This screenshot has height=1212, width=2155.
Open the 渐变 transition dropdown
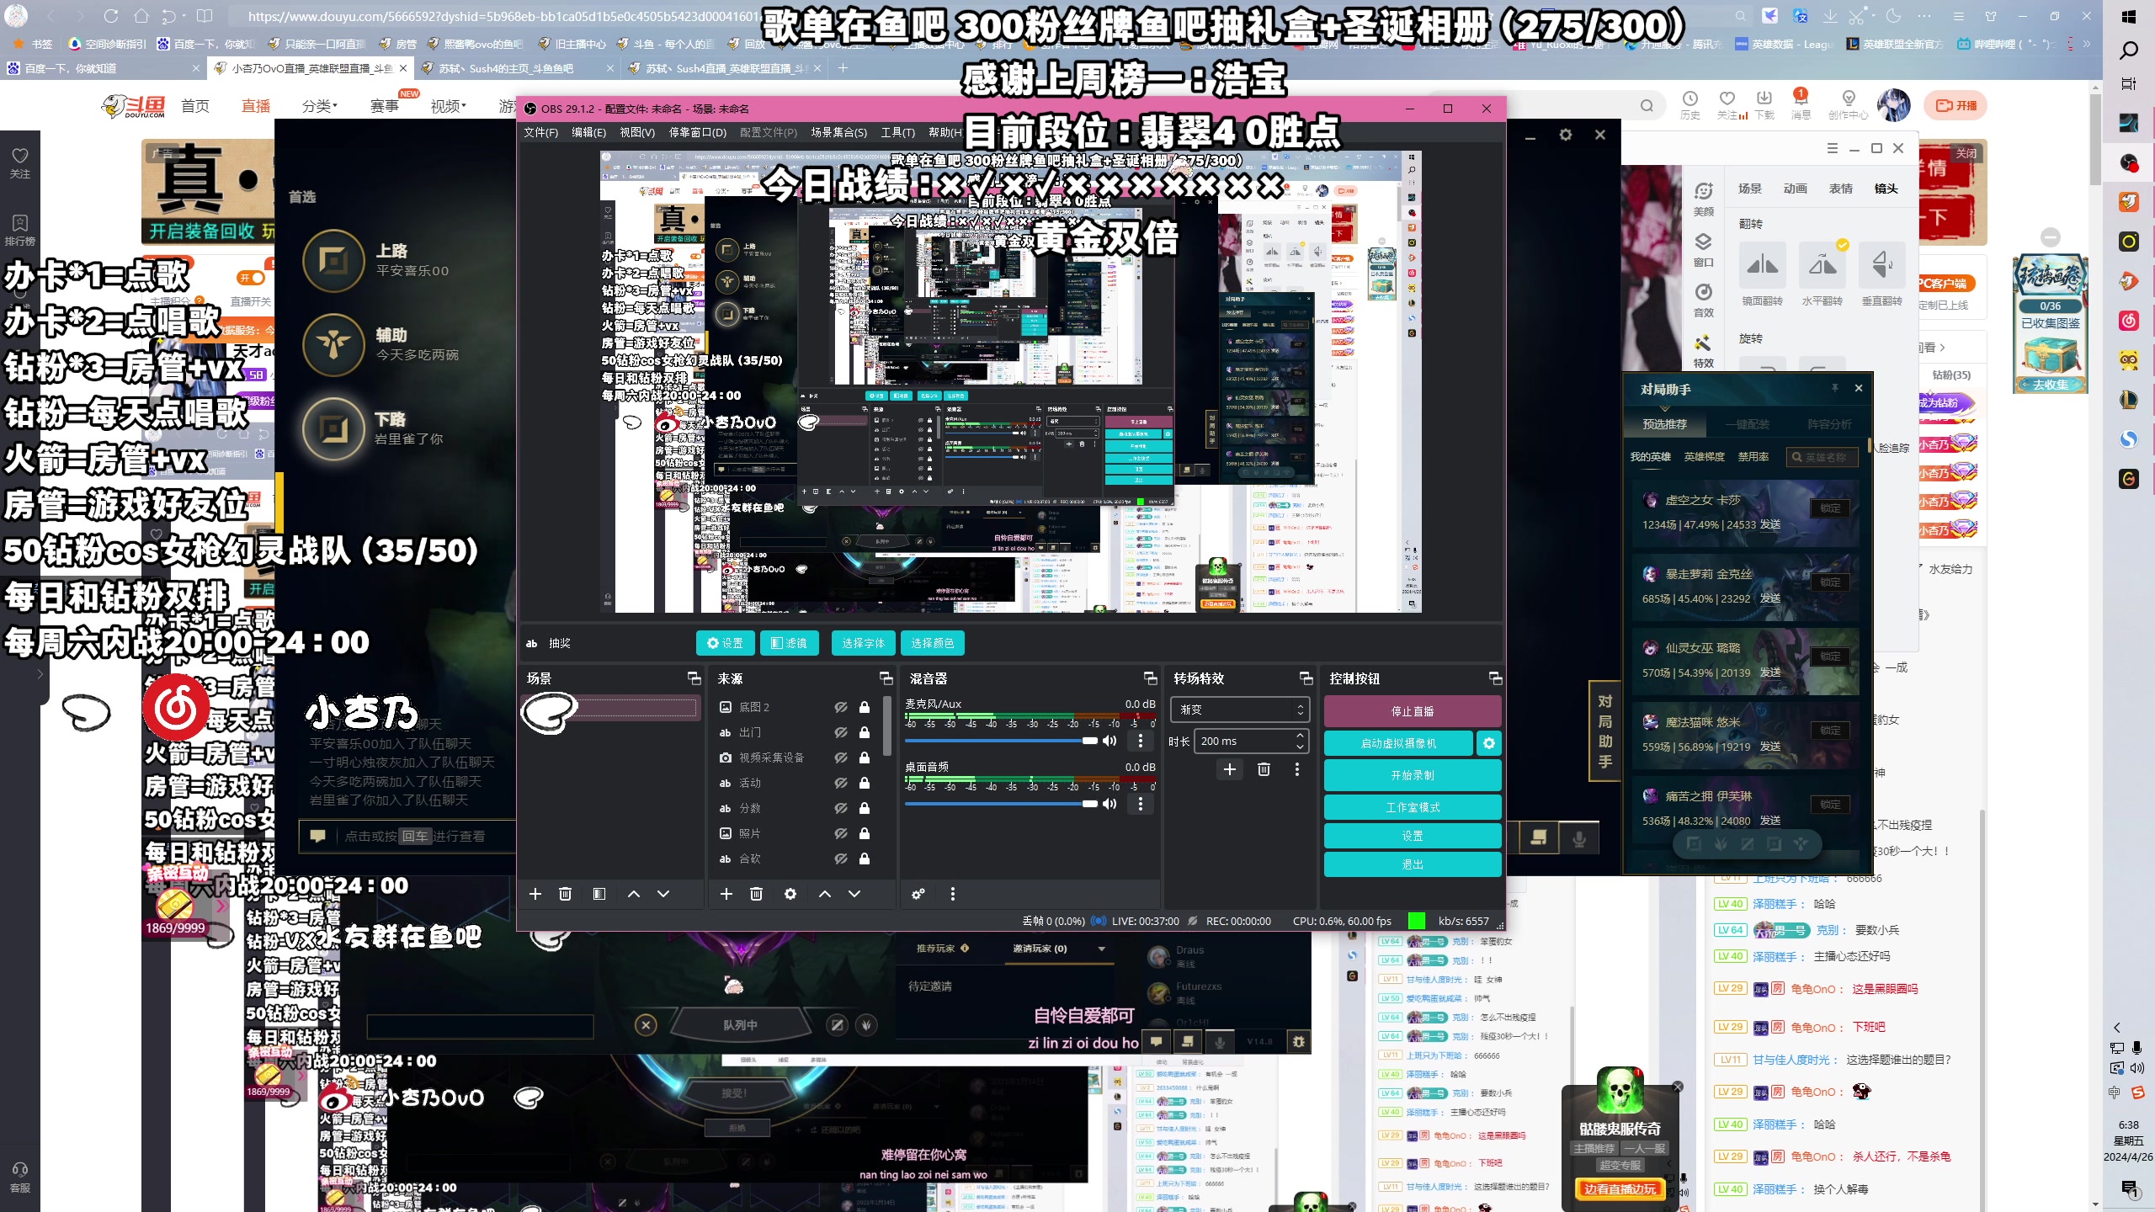[1242, 710]
